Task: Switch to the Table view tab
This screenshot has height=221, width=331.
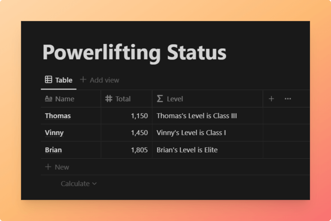Action: 59,80
